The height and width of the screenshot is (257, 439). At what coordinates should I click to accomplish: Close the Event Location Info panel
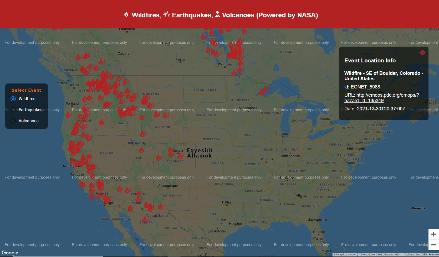tap(422, 53)
